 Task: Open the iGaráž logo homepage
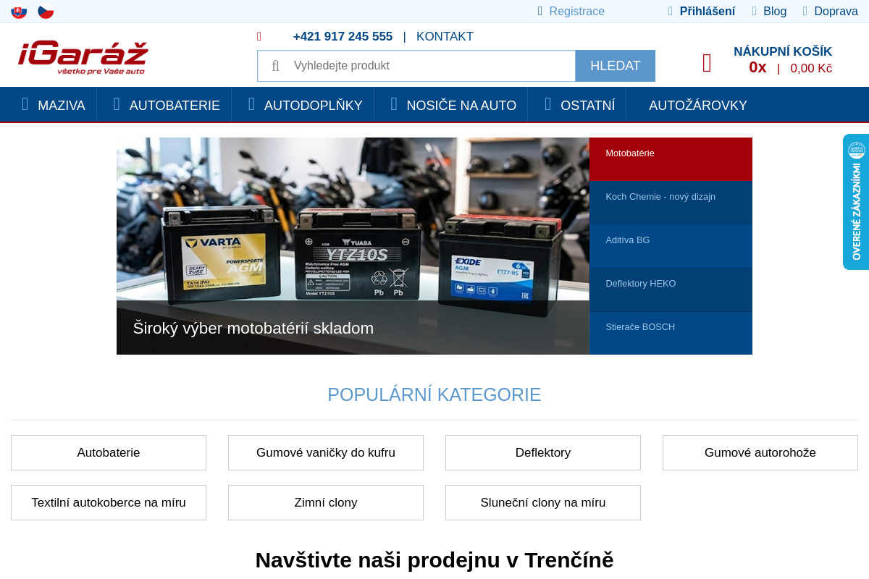click(x=83, y=56)
